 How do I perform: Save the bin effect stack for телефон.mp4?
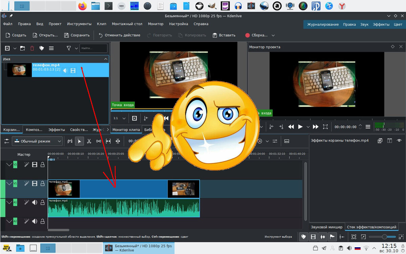pyautogui.click(x=380, y=141)
